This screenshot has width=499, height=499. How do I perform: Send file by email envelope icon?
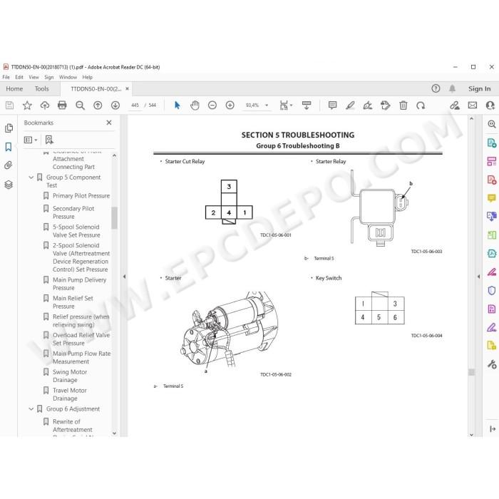(x=473, y=106)
